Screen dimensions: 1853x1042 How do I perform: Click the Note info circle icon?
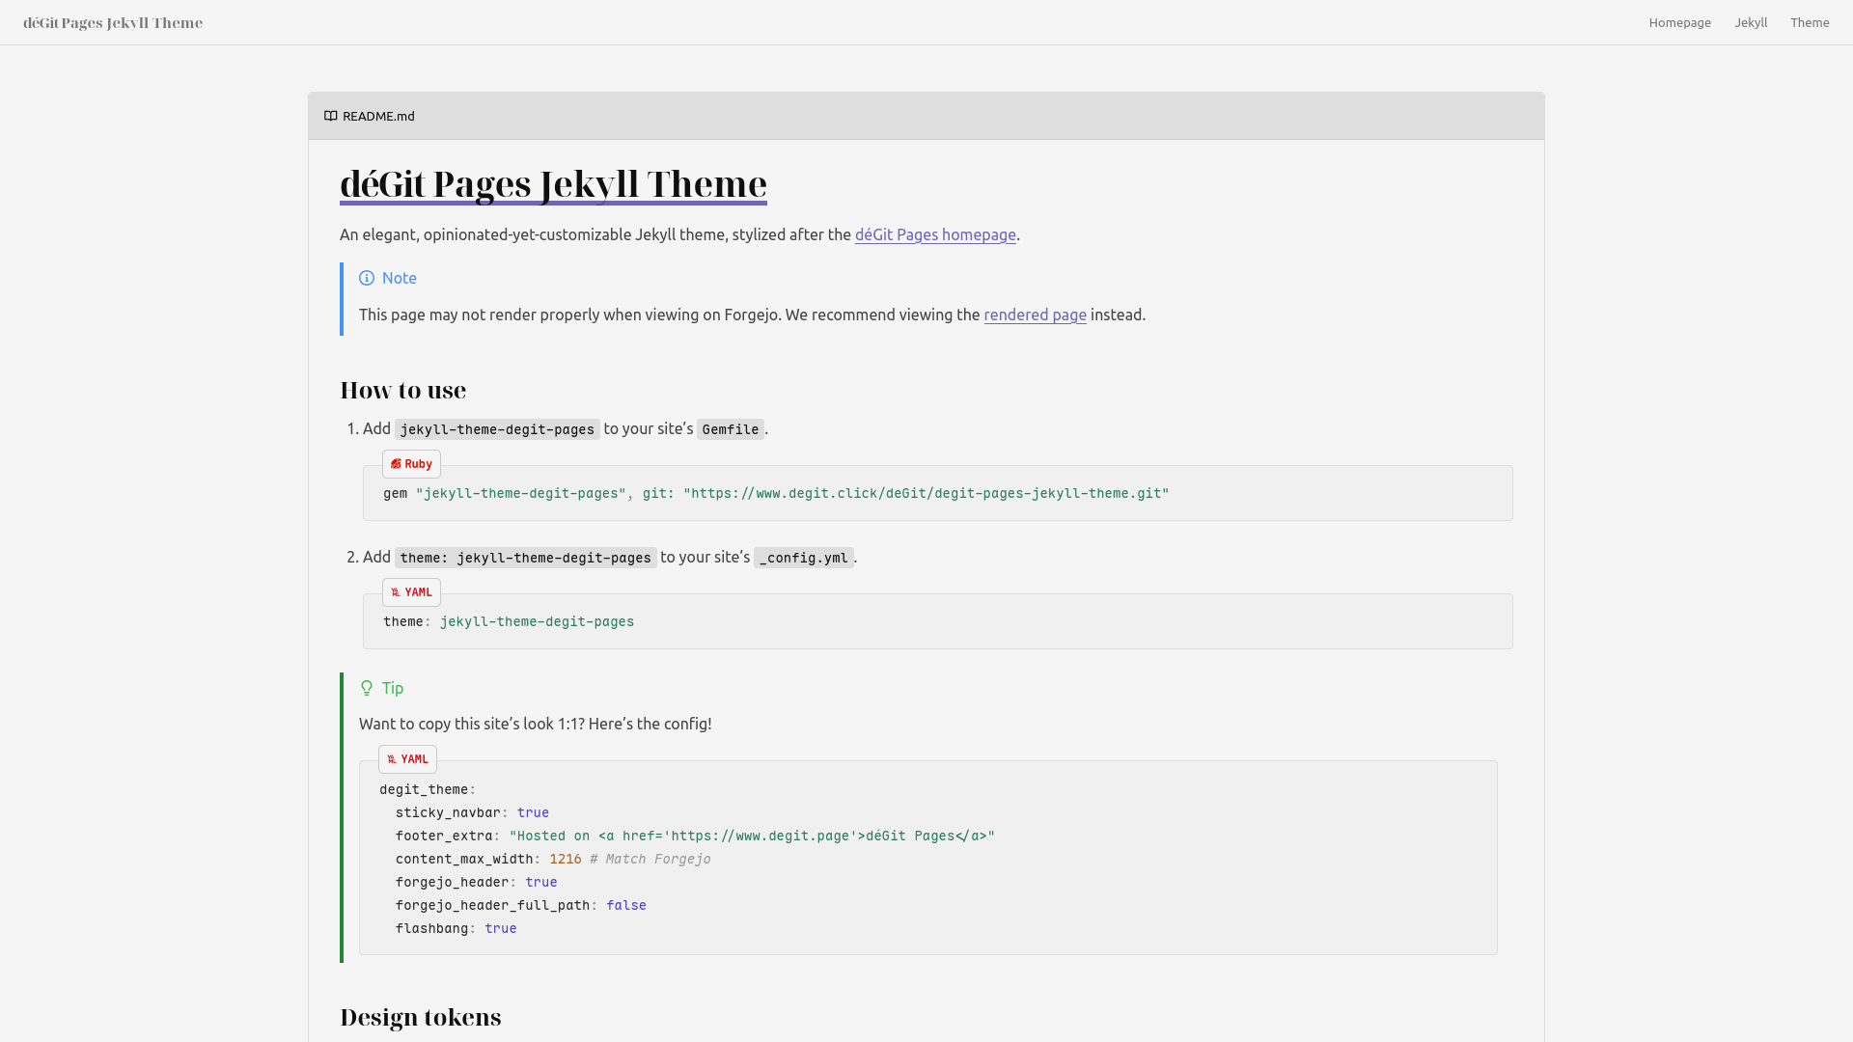[367, 278]
